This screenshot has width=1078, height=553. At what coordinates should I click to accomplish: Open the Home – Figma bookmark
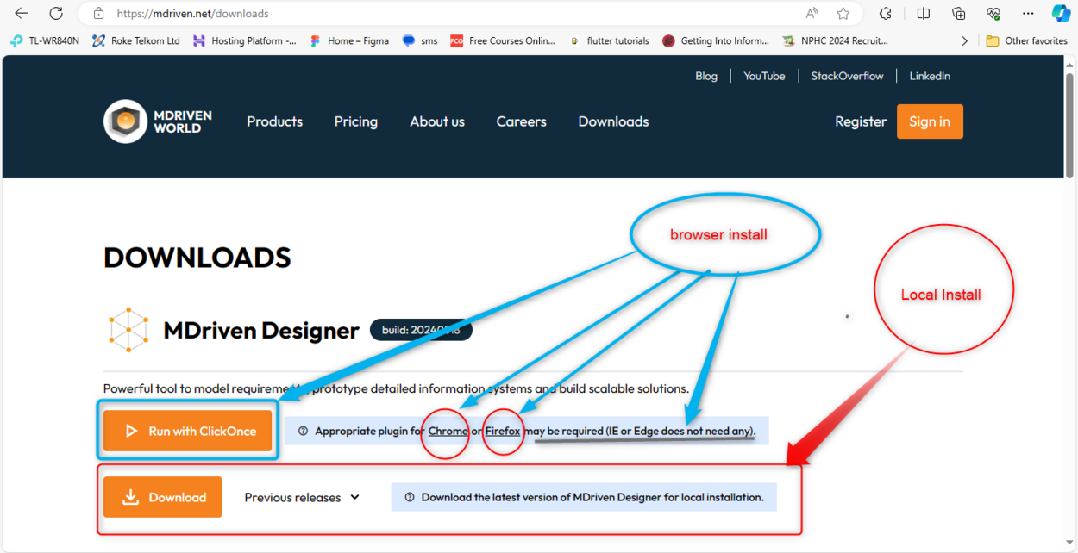pos(349,40)
